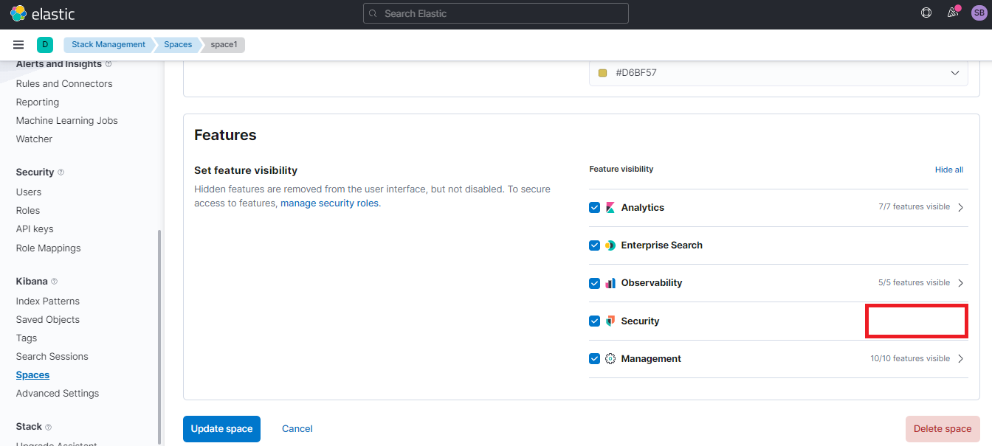This screenshot has height=446, width=992.
Task: Click the Update space button
Action: pyautogui.click(x=221, y=429)
